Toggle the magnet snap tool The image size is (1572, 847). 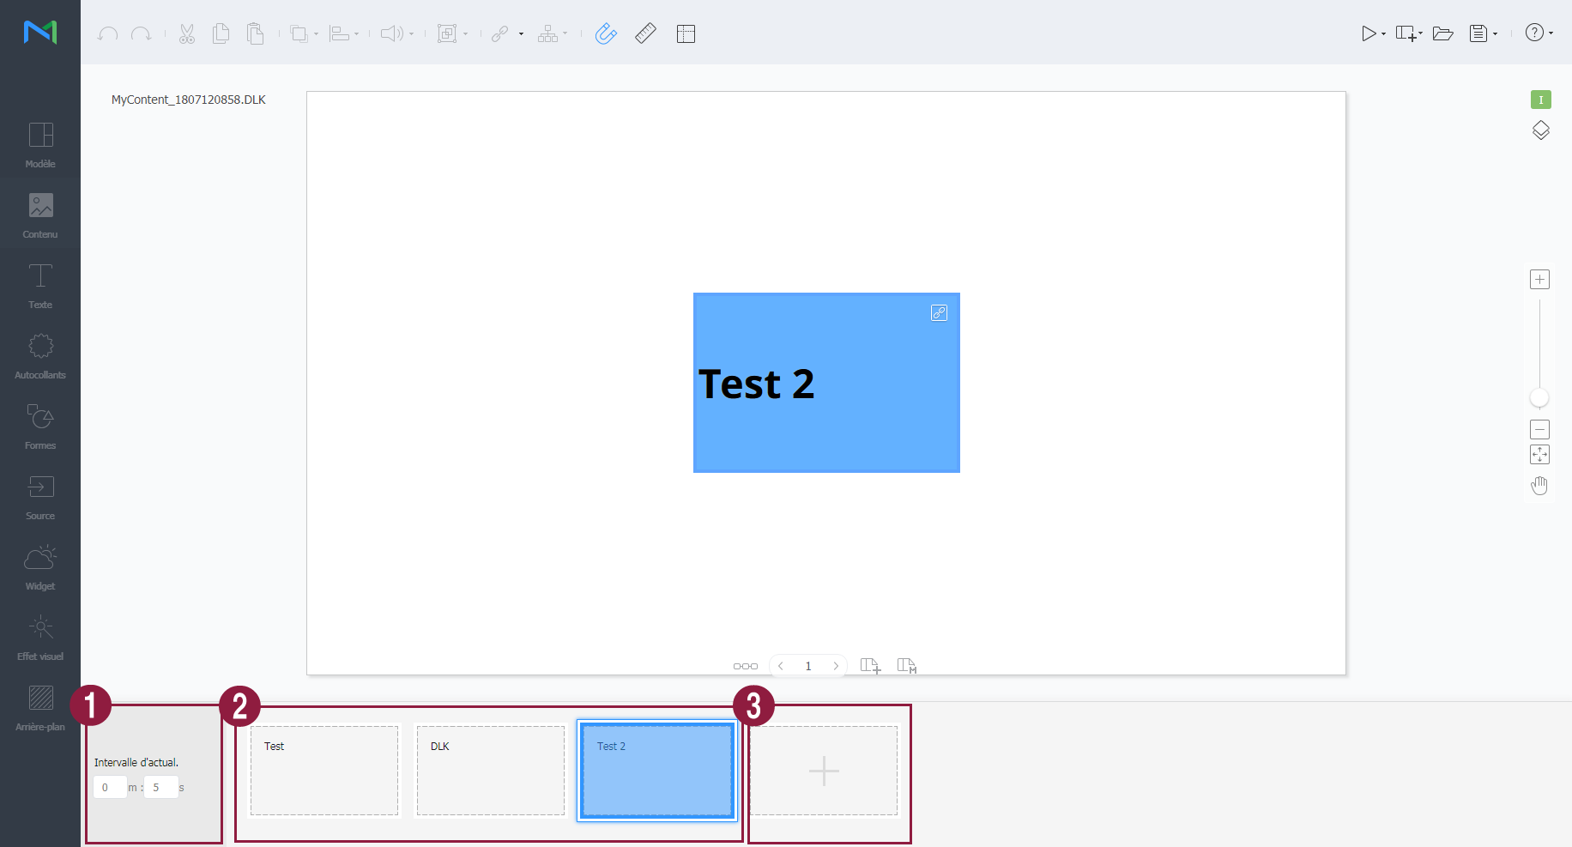point(606,33)
